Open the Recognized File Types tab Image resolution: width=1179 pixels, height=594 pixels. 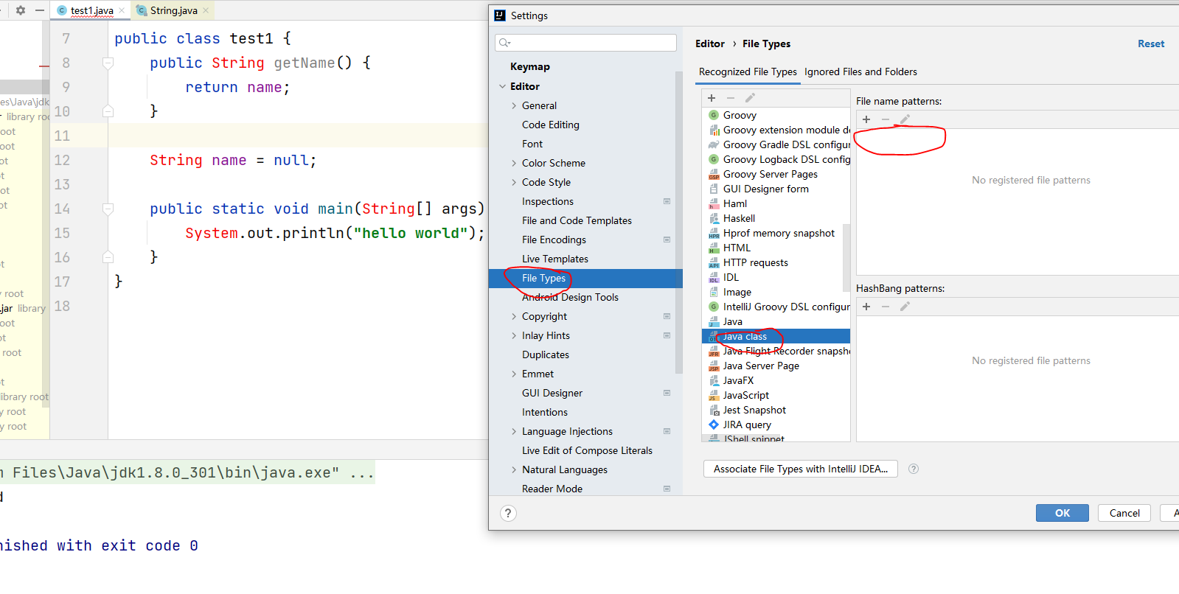pyautogui.click(x=748, y=71)
